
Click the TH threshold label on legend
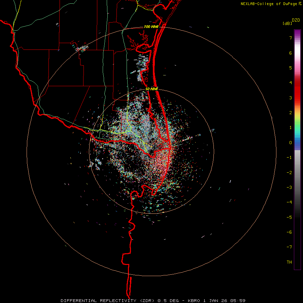[x=289, y=262]
